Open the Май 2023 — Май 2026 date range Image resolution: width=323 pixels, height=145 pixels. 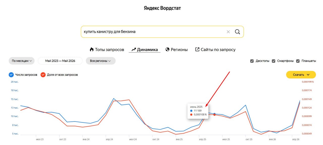coord(60,61)
